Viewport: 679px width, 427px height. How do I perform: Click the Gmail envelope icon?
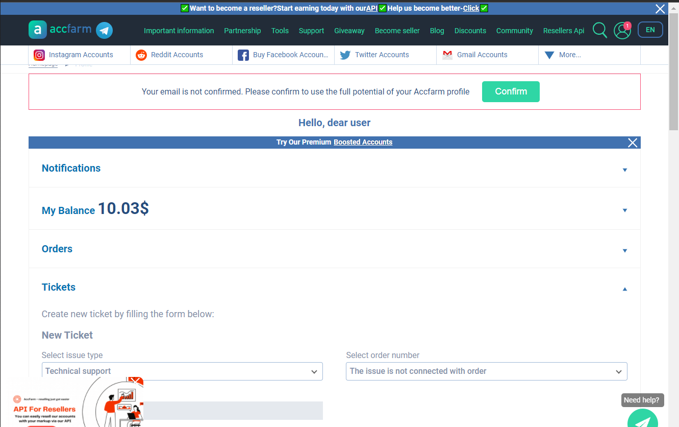tap(447, 55)
